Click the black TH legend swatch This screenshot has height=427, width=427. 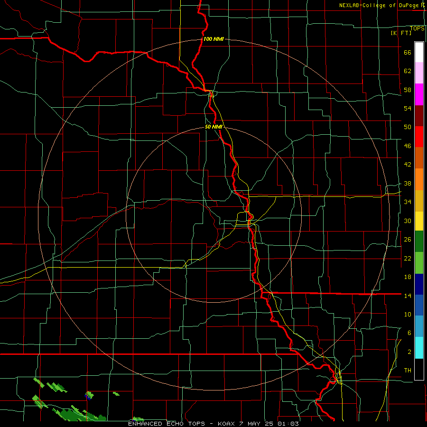click(419, 369)
